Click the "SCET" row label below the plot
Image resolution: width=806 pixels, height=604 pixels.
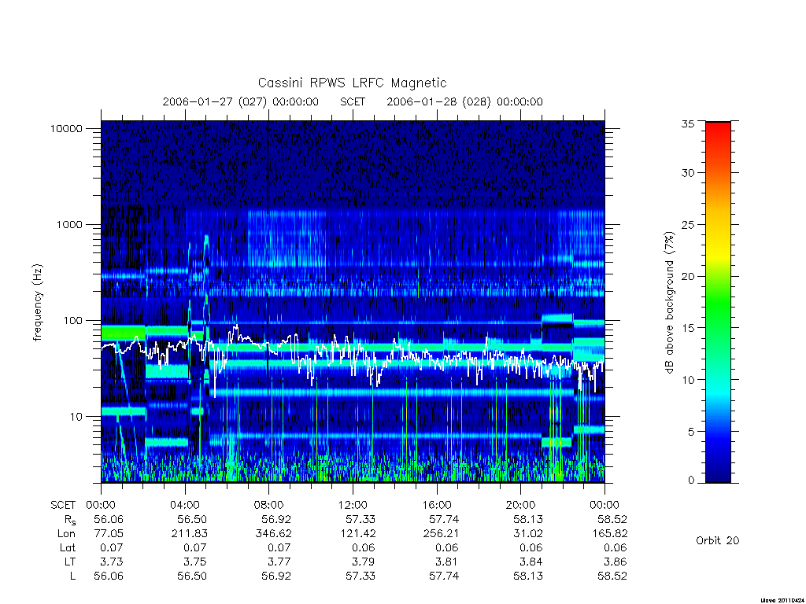pos(63,506)
